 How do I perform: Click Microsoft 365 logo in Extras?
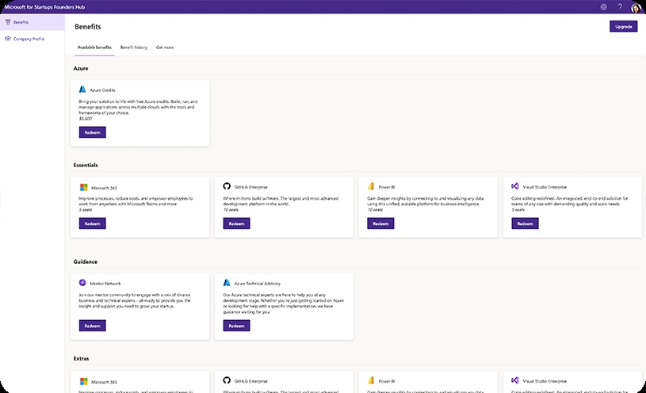point(84,381)
